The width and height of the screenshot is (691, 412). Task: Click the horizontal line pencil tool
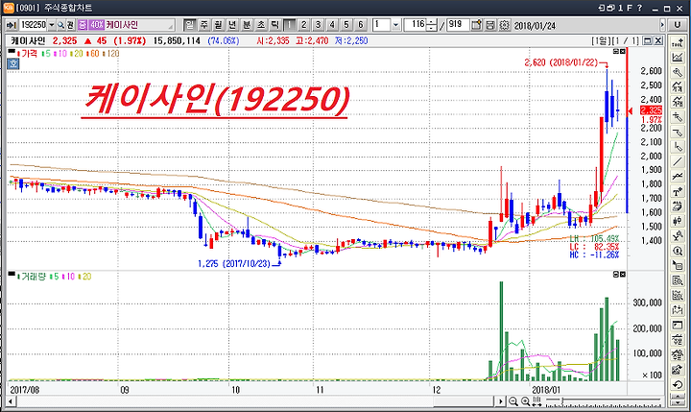678,132
